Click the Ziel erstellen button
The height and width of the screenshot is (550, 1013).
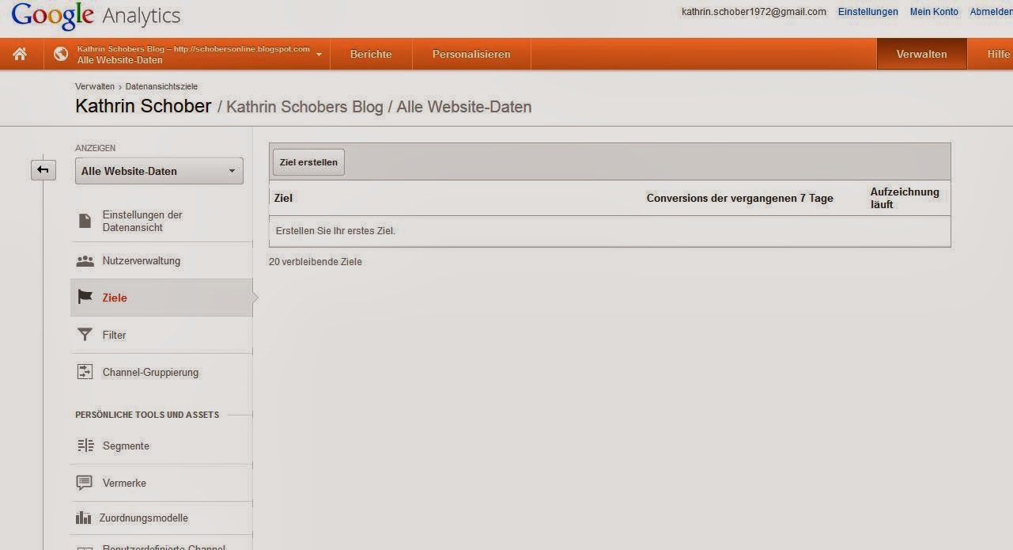click(308, 162)
